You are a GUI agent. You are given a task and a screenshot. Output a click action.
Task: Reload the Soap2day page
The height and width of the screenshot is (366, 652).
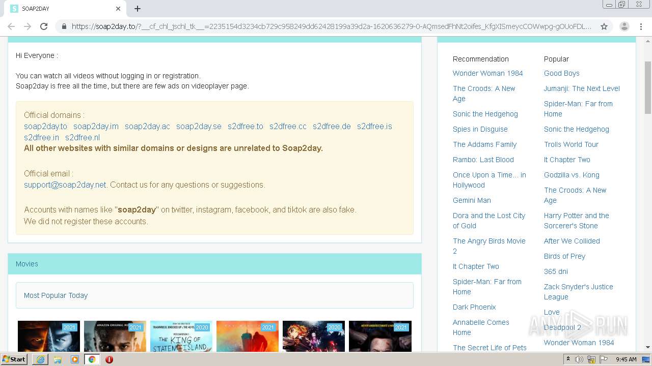coord(44,26)
